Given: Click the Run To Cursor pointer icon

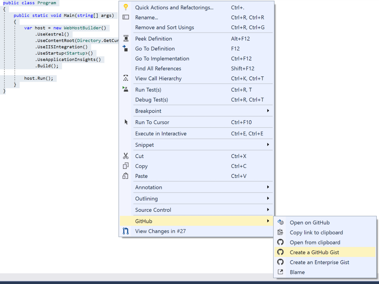Looking at the screenshot, I should pyautogui.click(x=126, y=122).
